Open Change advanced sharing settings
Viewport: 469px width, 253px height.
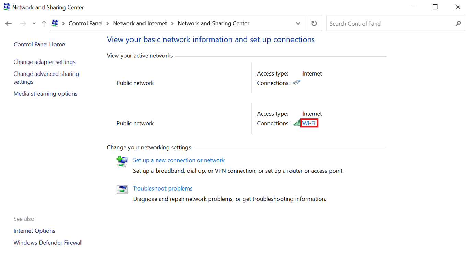coord(46,78)
